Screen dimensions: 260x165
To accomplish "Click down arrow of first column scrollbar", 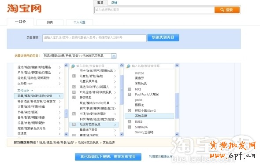I will point(66,134).
